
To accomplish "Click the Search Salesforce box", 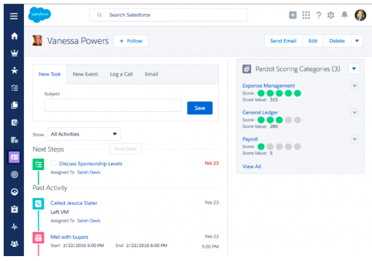I will [168, 15].
